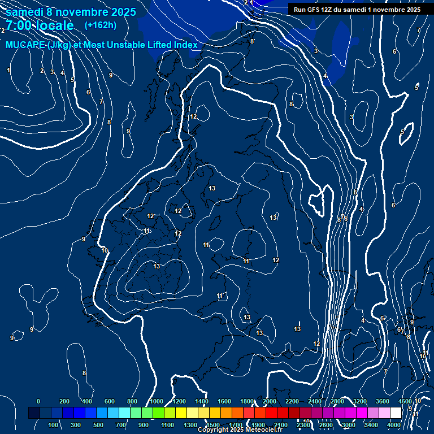Select the pale pink 3600–4000 legend swatch

coord(384,413)
